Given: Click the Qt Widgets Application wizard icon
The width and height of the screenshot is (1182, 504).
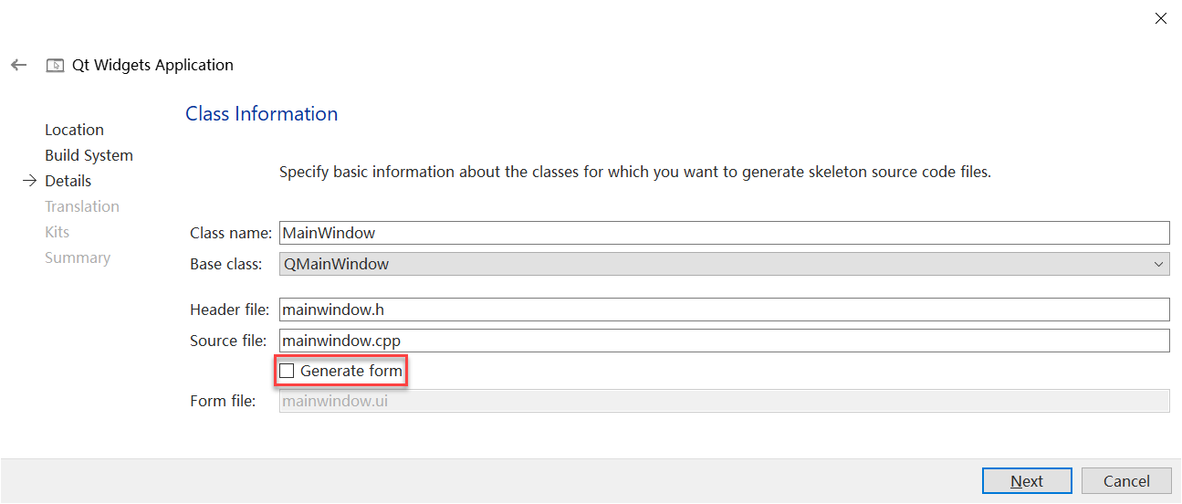Looking at the screenshot, I should (x=55, y=66).
